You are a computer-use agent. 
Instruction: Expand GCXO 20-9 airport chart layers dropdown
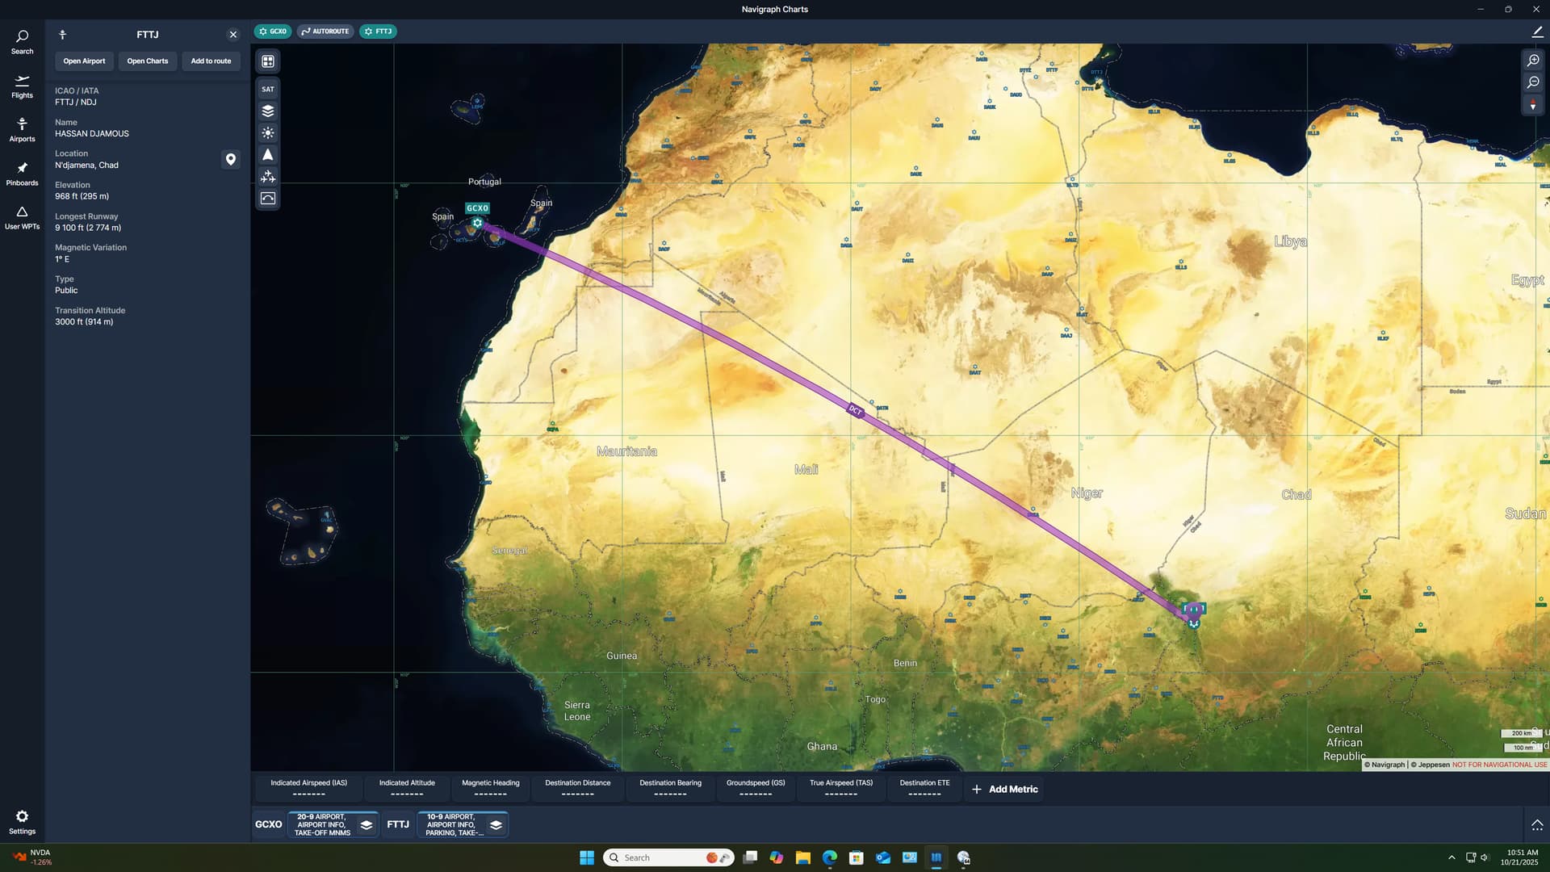(367, 825)
